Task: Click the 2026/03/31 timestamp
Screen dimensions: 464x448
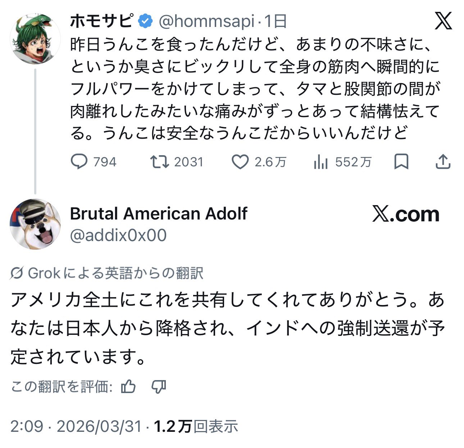Action: click(99, 426)
